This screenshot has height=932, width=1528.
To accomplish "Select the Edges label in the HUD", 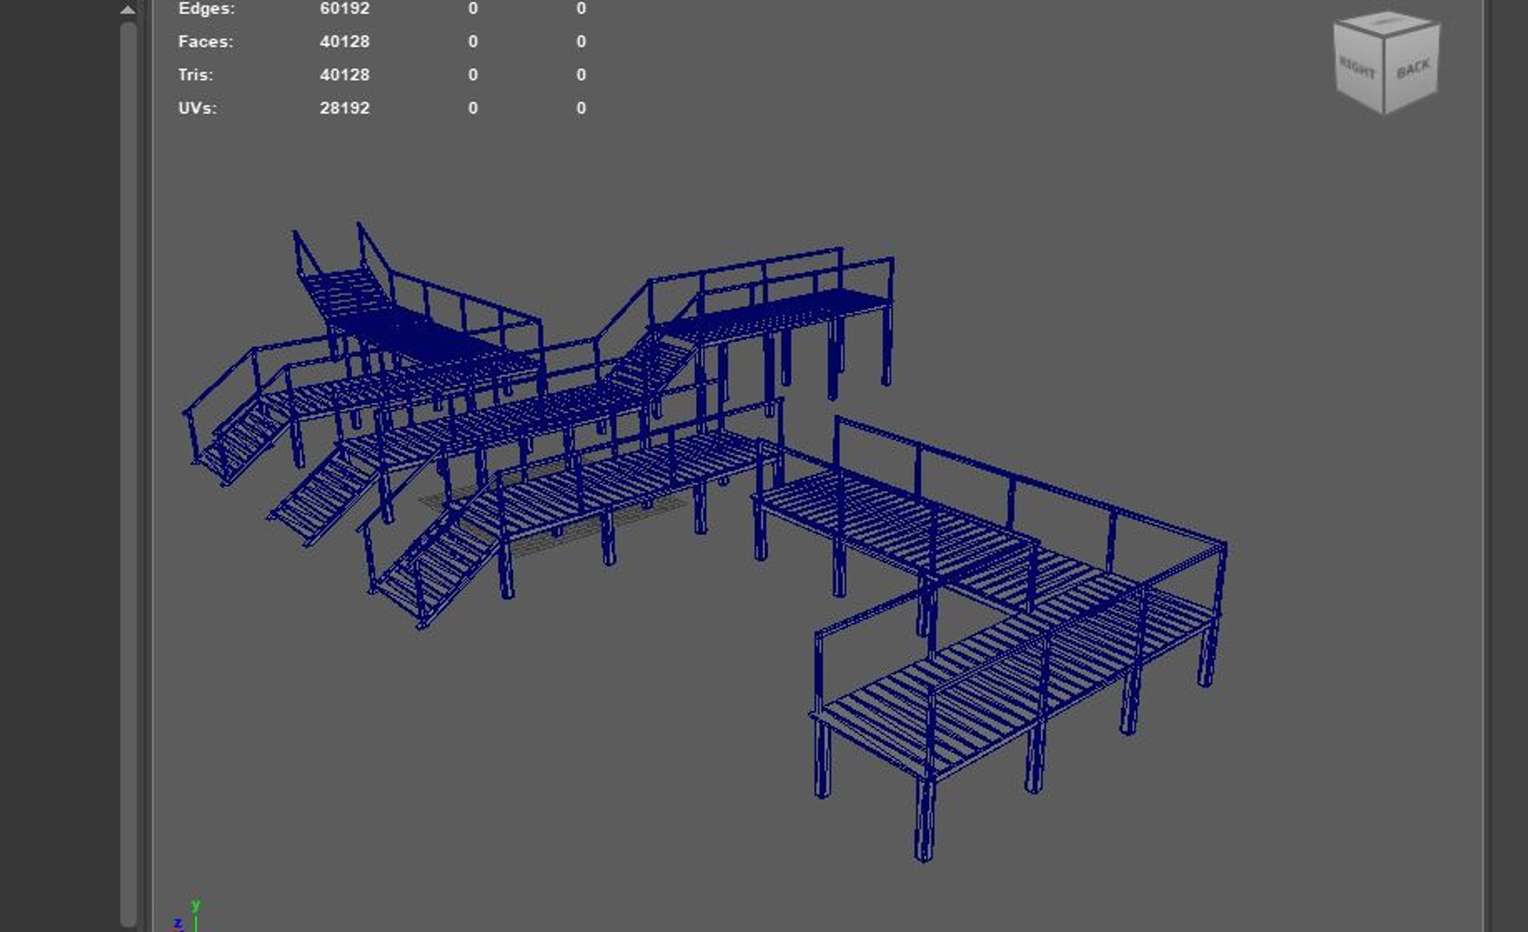I will pos(206,9).
